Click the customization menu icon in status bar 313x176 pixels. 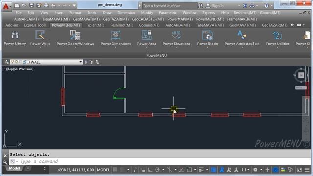(307, 170)
